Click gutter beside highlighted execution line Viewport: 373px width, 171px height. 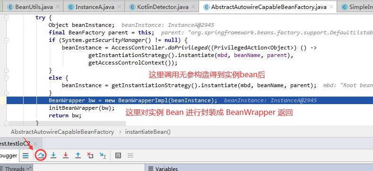tap(3, 100)
